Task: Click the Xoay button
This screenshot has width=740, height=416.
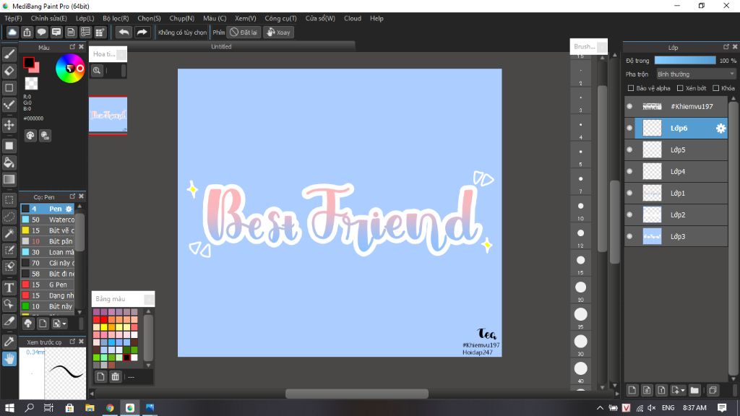Action: click(x=278, y=32)
